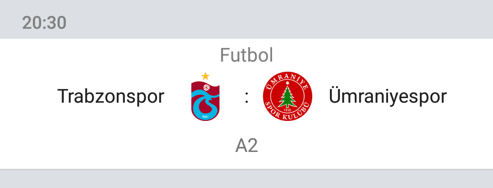Select the Futbol sport label
493x188 pixels.
[246, 55]
